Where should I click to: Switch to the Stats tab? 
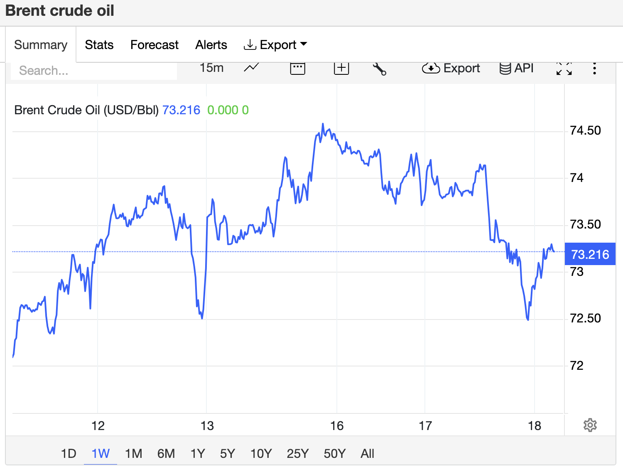pos(99,44)
